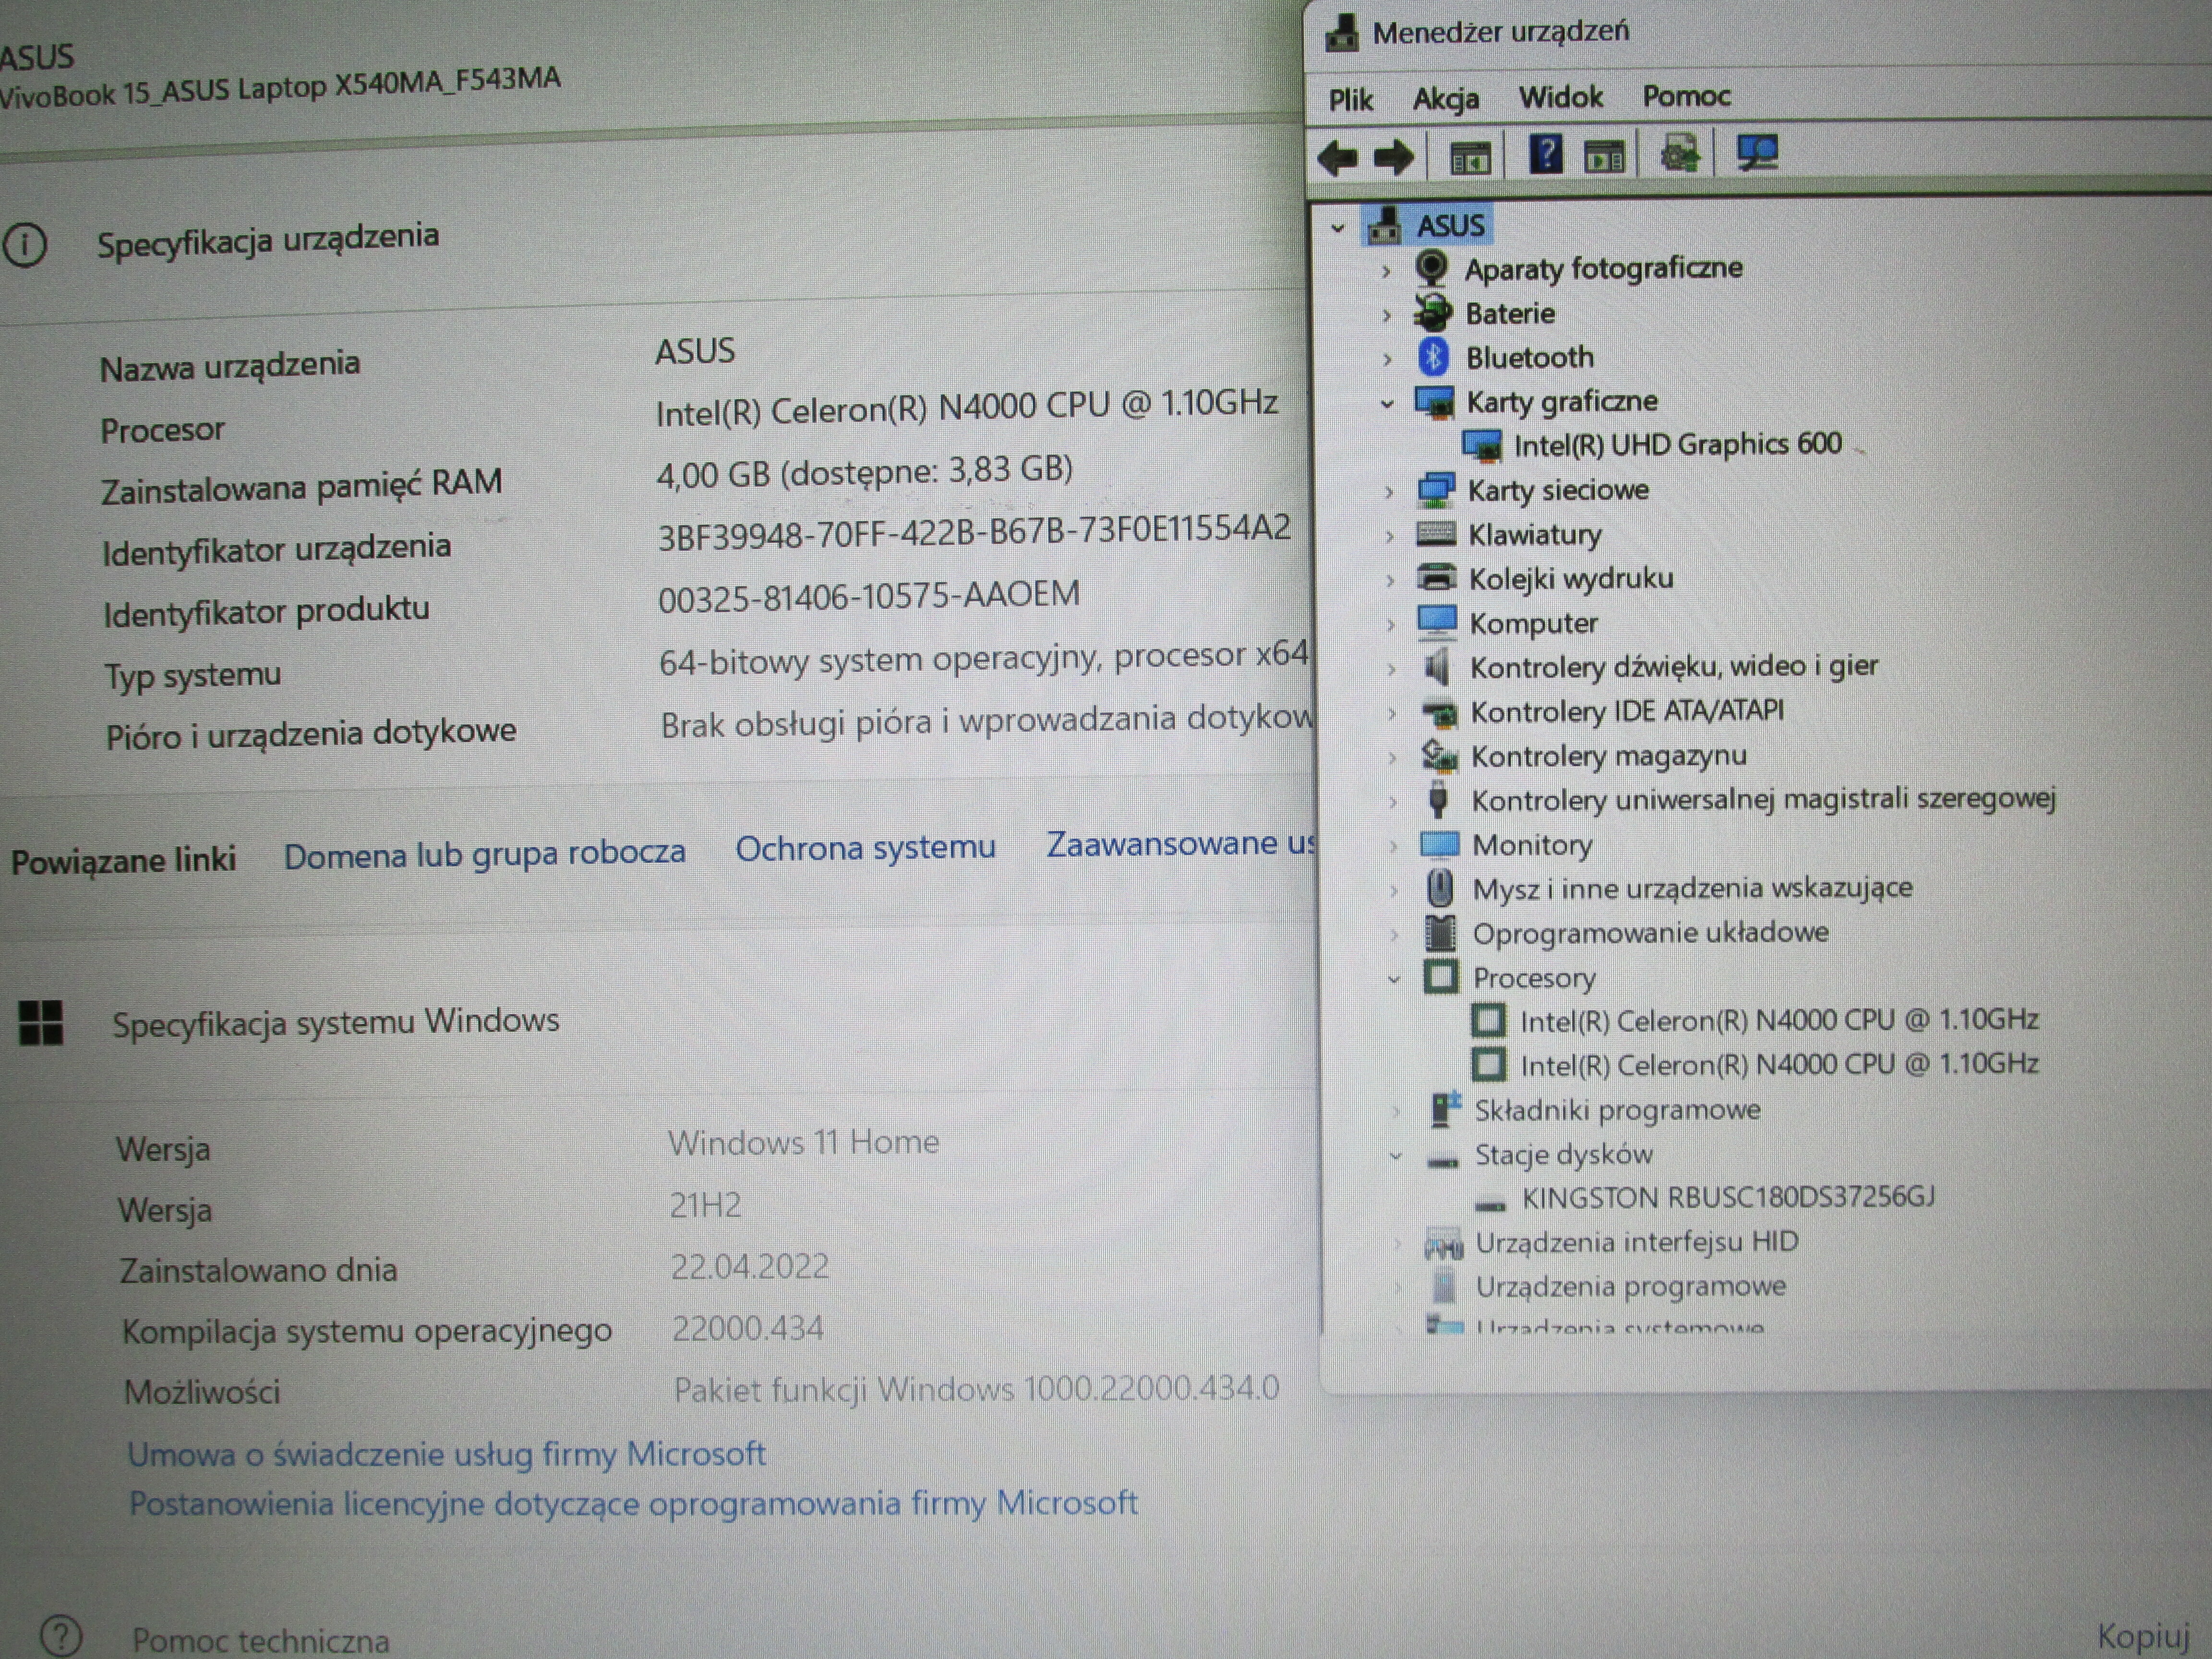Click the Kopiuj button
The height and width of the screenshot is (1659, 2212).
[2143, 1637]
